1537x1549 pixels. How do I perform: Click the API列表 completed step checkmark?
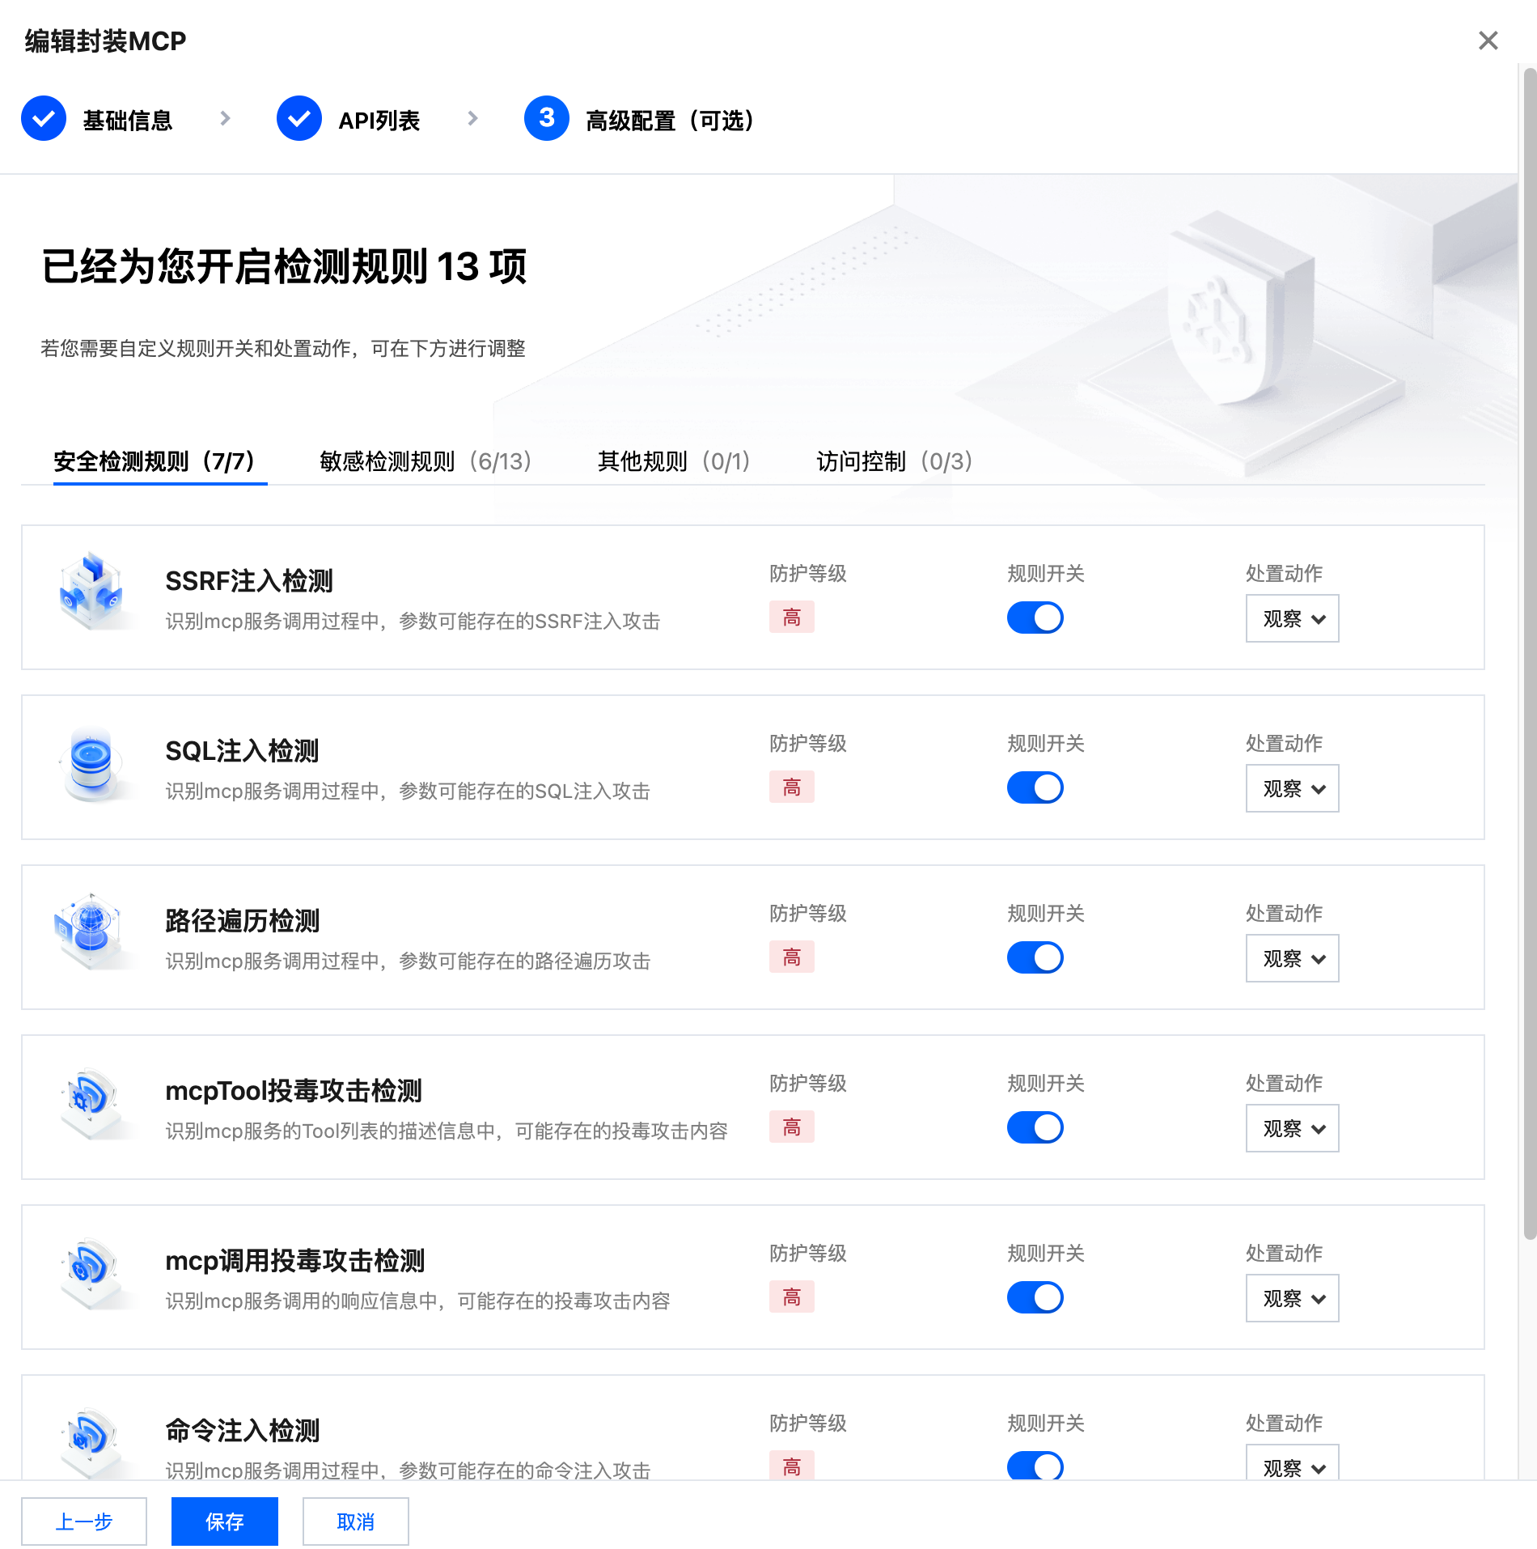tap(299, 118)
